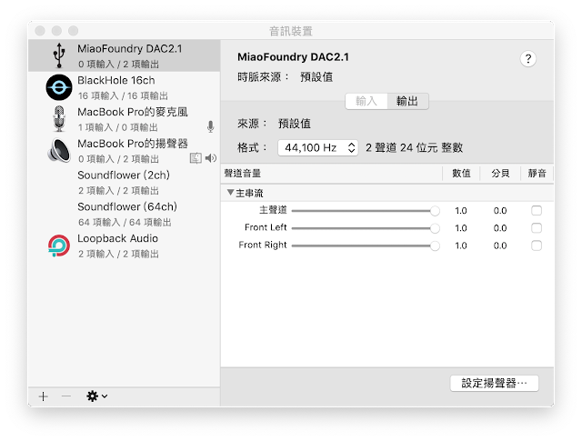Select MacBook Pro的揚聲器 device name

(x=133, y=144)
